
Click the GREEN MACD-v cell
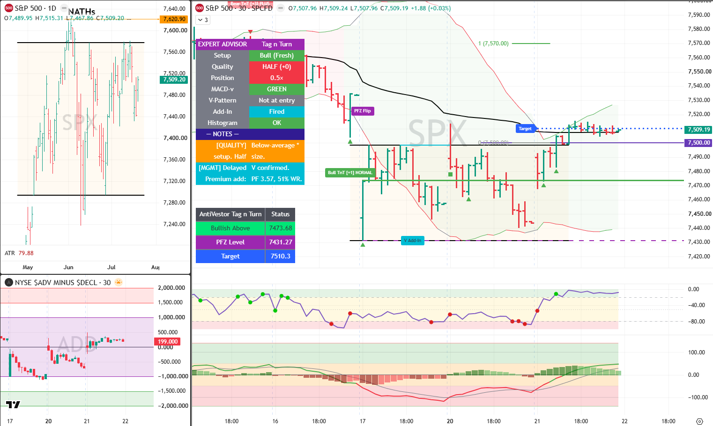(x=277, y=89)
